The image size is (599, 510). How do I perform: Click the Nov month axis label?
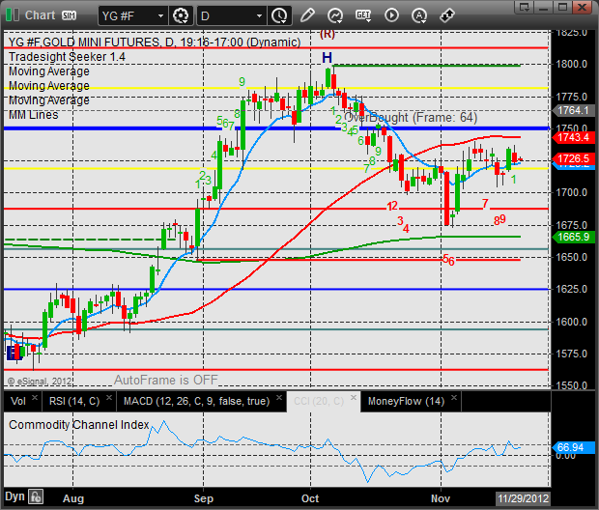[x=441, y=498]
